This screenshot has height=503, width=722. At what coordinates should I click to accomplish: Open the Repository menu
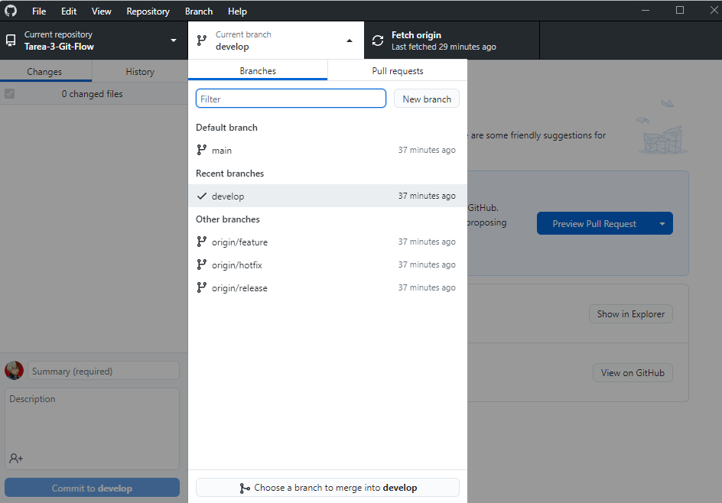148,11
